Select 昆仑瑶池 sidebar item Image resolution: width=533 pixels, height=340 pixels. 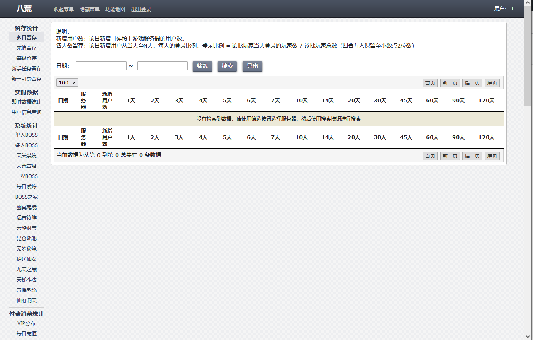point(27,238)
